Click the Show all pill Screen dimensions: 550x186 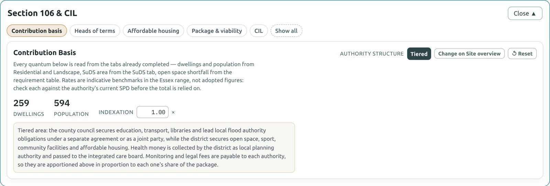click(286, 31)
